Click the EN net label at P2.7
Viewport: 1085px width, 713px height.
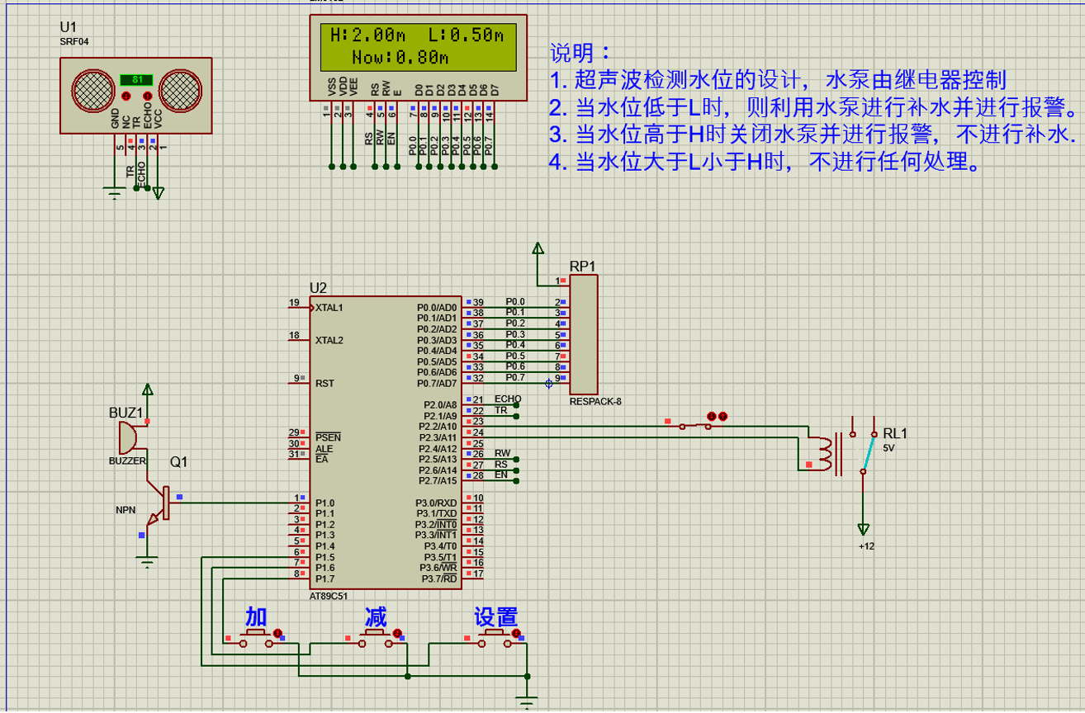[501, 475]
